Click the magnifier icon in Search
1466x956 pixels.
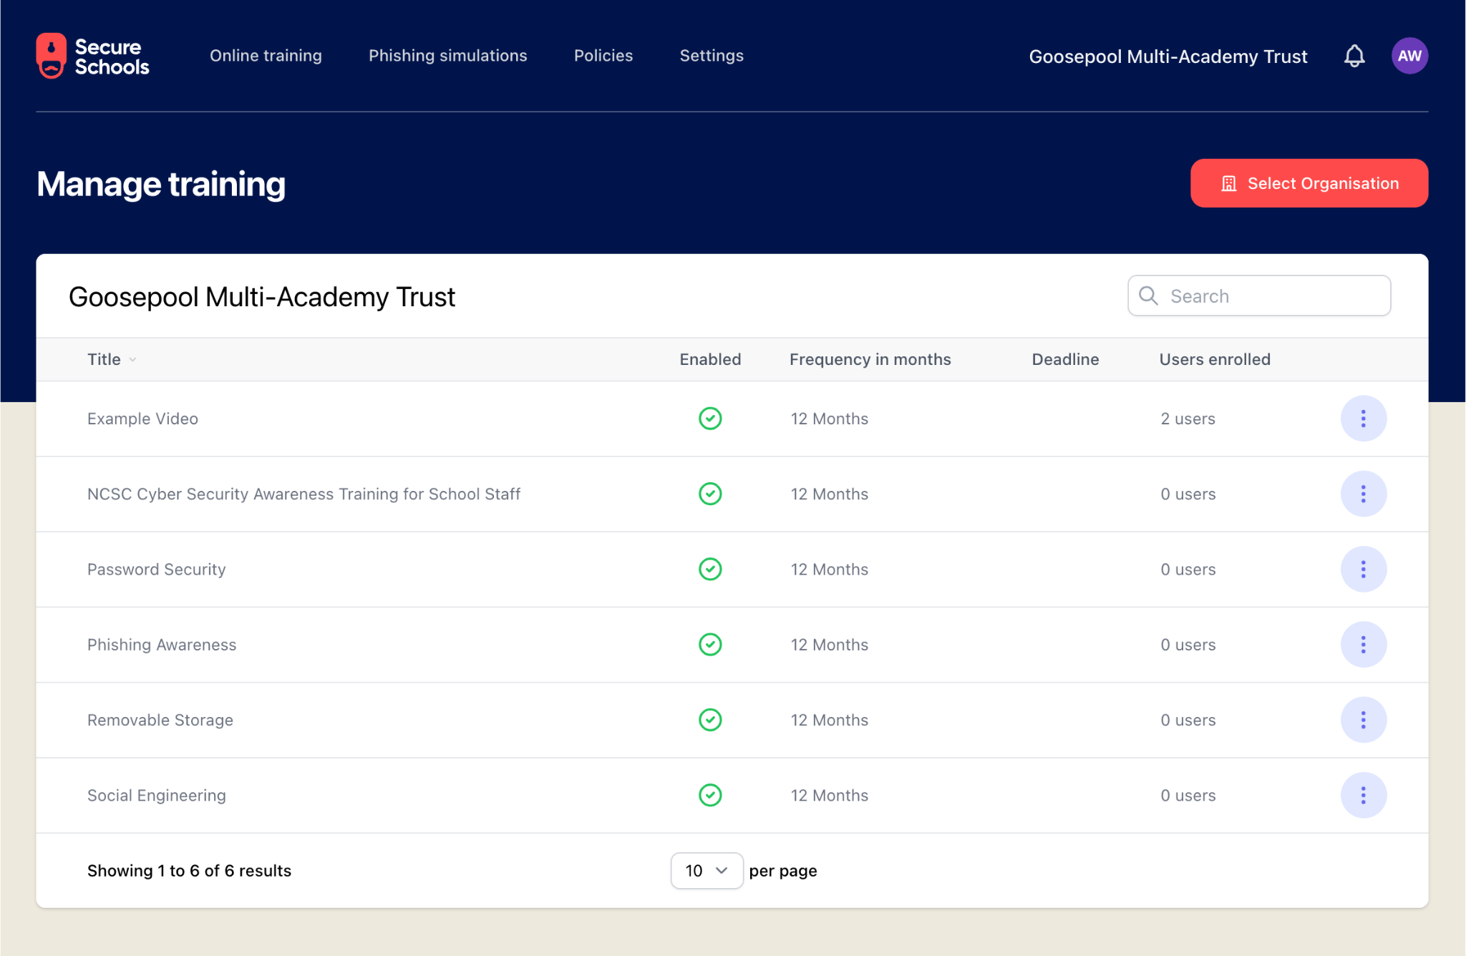[1148, 296]
